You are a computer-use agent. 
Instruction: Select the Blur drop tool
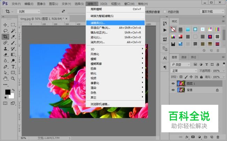coord(5,61)
